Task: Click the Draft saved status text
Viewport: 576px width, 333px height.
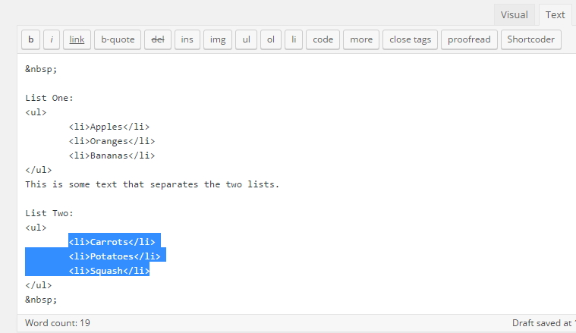Action: (543, 323)
